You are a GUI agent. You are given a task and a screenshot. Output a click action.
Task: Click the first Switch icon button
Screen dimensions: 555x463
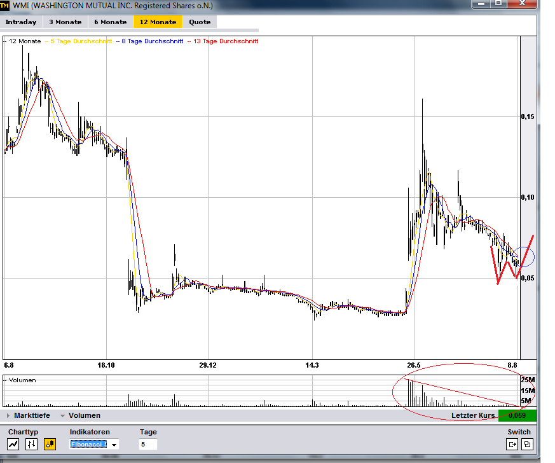512,445
